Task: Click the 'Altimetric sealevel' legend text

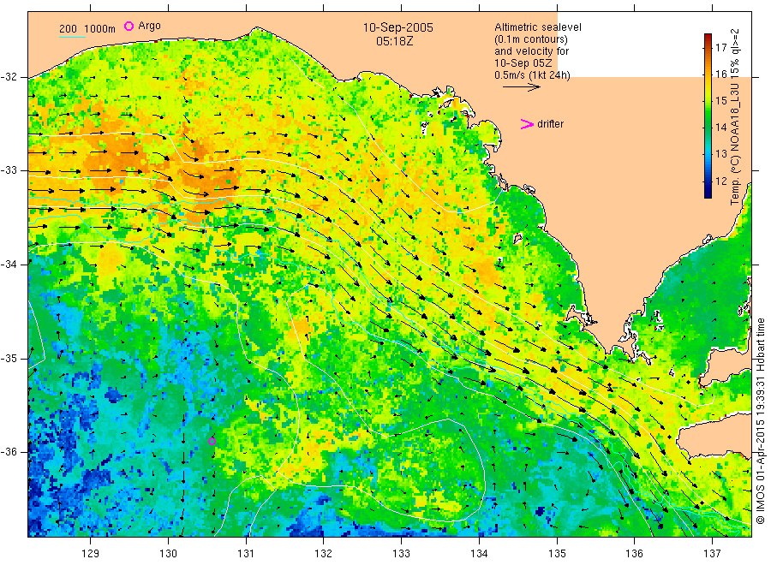Action: 538,27
